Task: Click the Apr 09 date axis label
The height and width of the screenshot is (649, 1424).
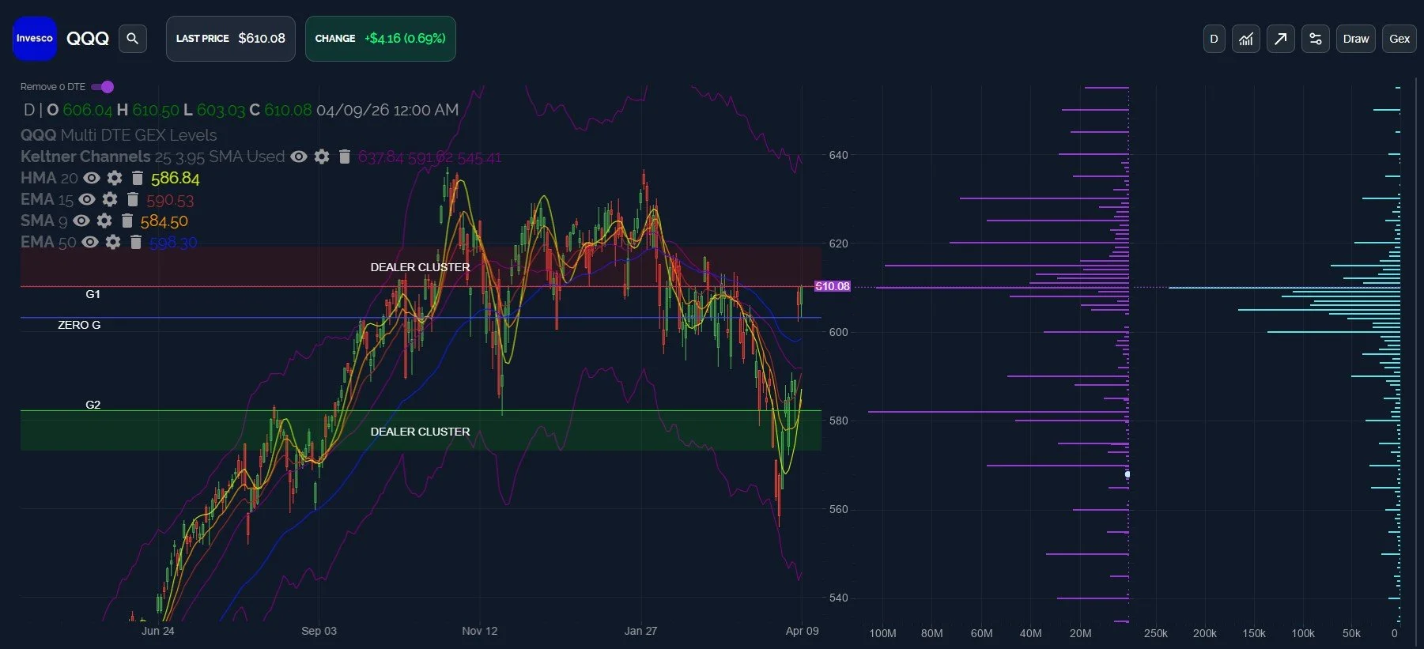Action: click(x=803, y=631)
